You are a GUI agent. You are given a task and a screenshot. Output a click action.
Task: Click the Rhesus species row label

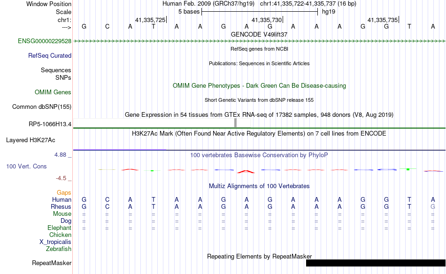coord(61,206)
